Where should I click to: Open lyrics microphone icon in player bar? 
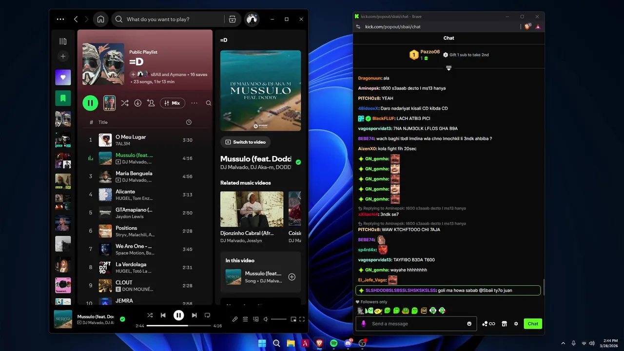point(234,319)
